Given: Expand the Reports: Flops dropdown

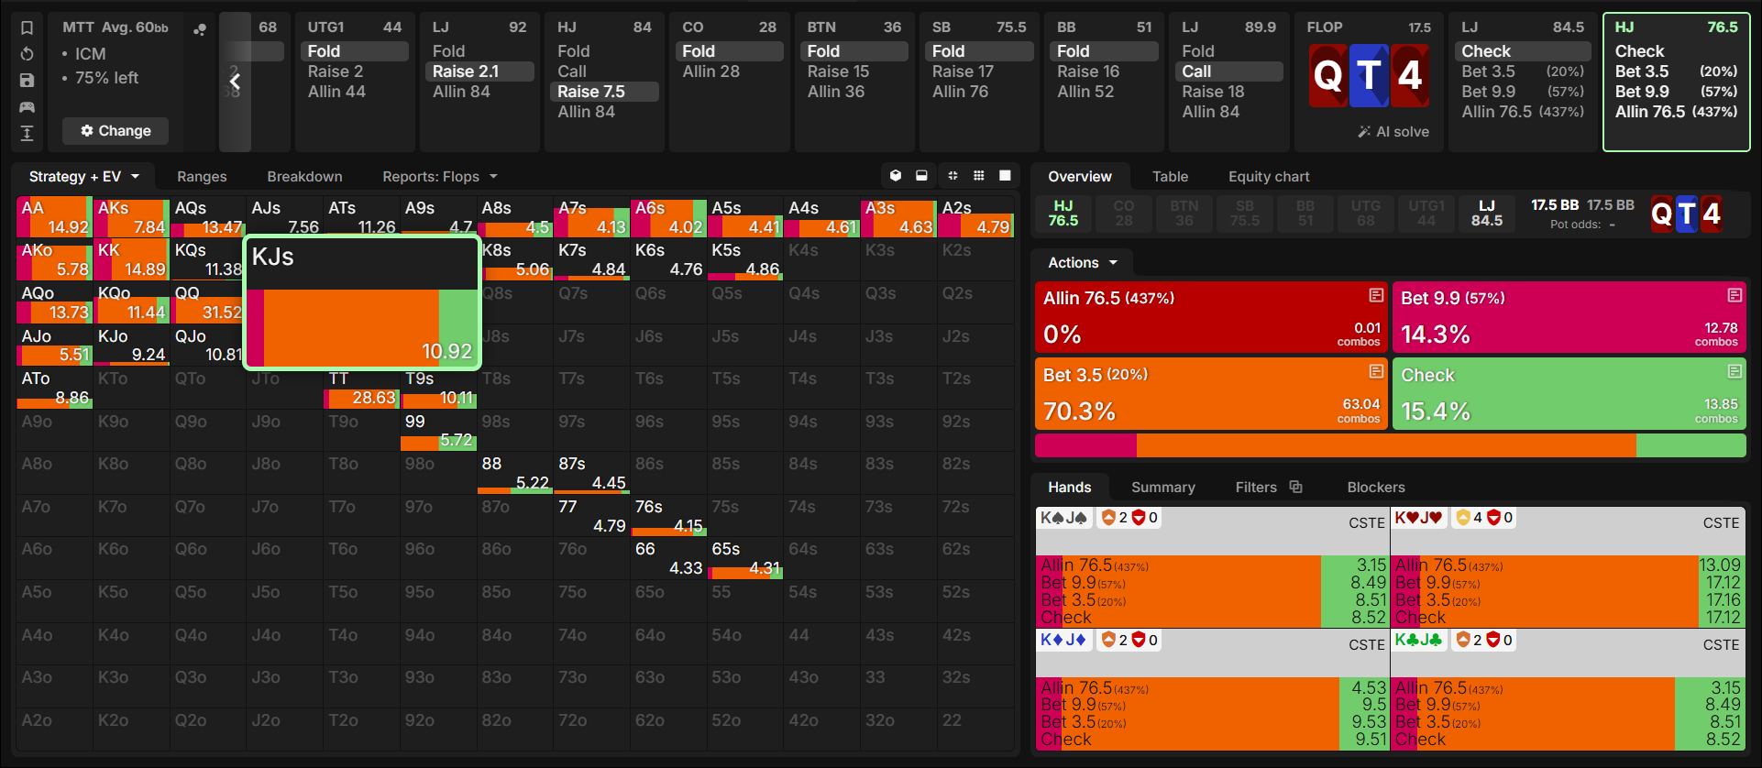Looking at the screenshot, I should click(x=440, y=176).
